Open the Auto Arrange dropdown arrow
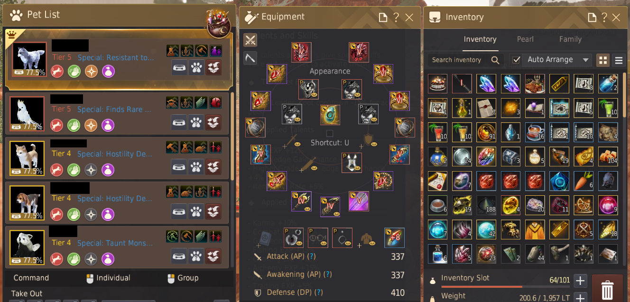Viewport: 630px width, 302px height. 585,60
